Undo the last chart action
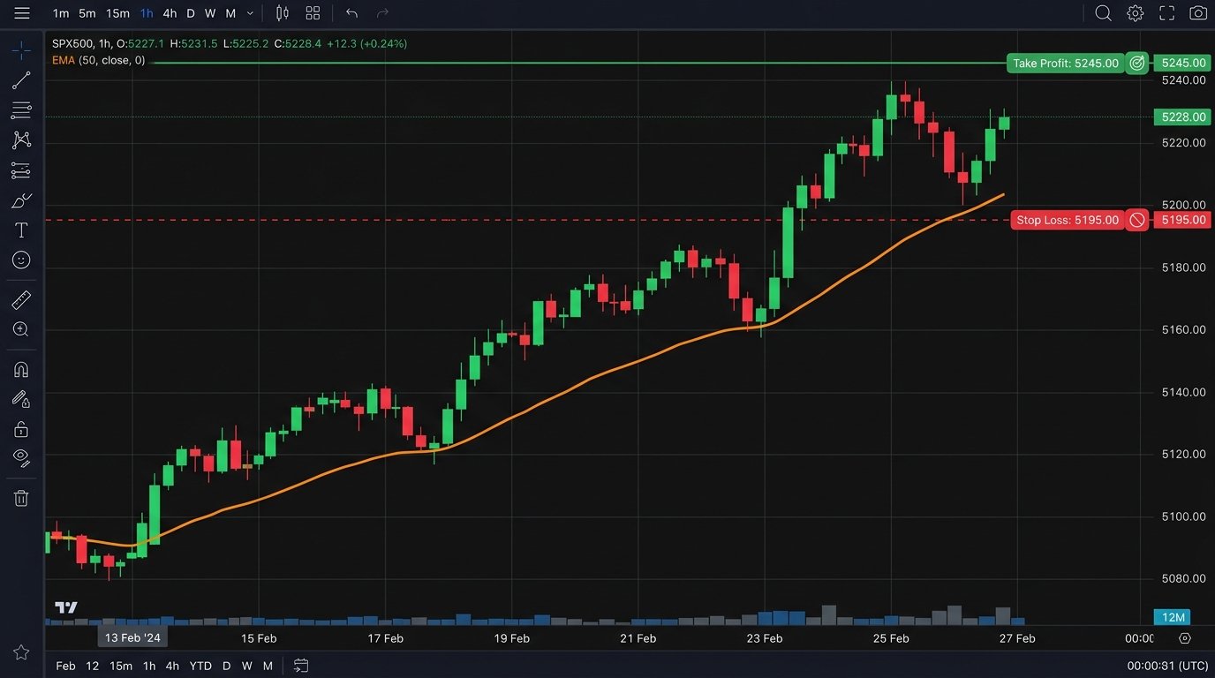This screenshot has width=1215, height=678. tap(351, 13)
